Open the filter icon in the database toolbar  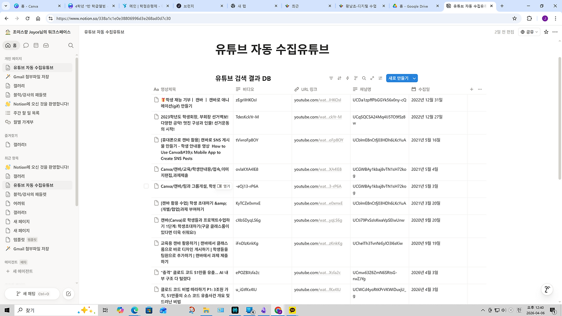(331, 78)
